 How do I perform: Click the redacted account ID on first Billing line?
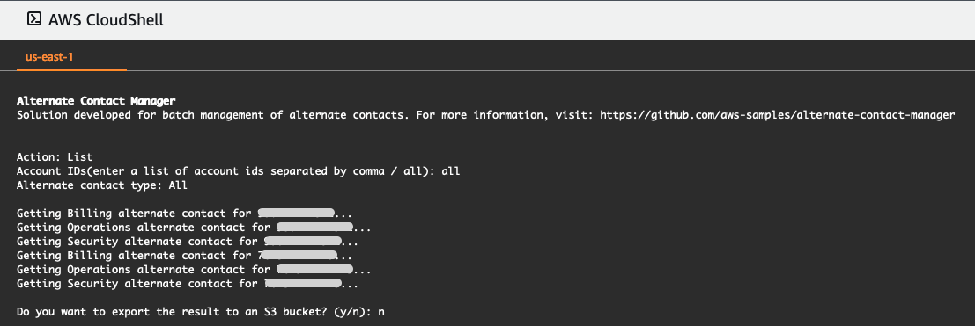tap(296, 214)
